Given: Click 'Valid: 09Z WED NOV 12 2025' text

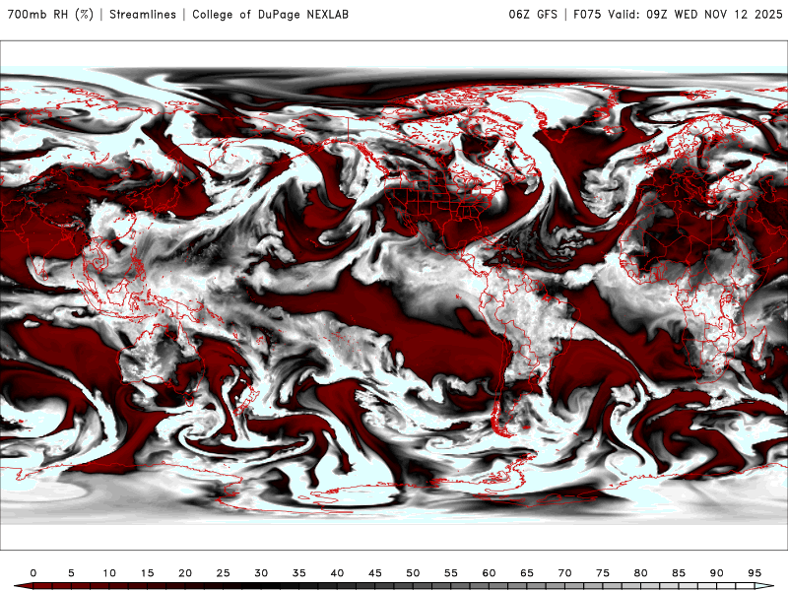Looking at the screenshot, I should [695, 14].
